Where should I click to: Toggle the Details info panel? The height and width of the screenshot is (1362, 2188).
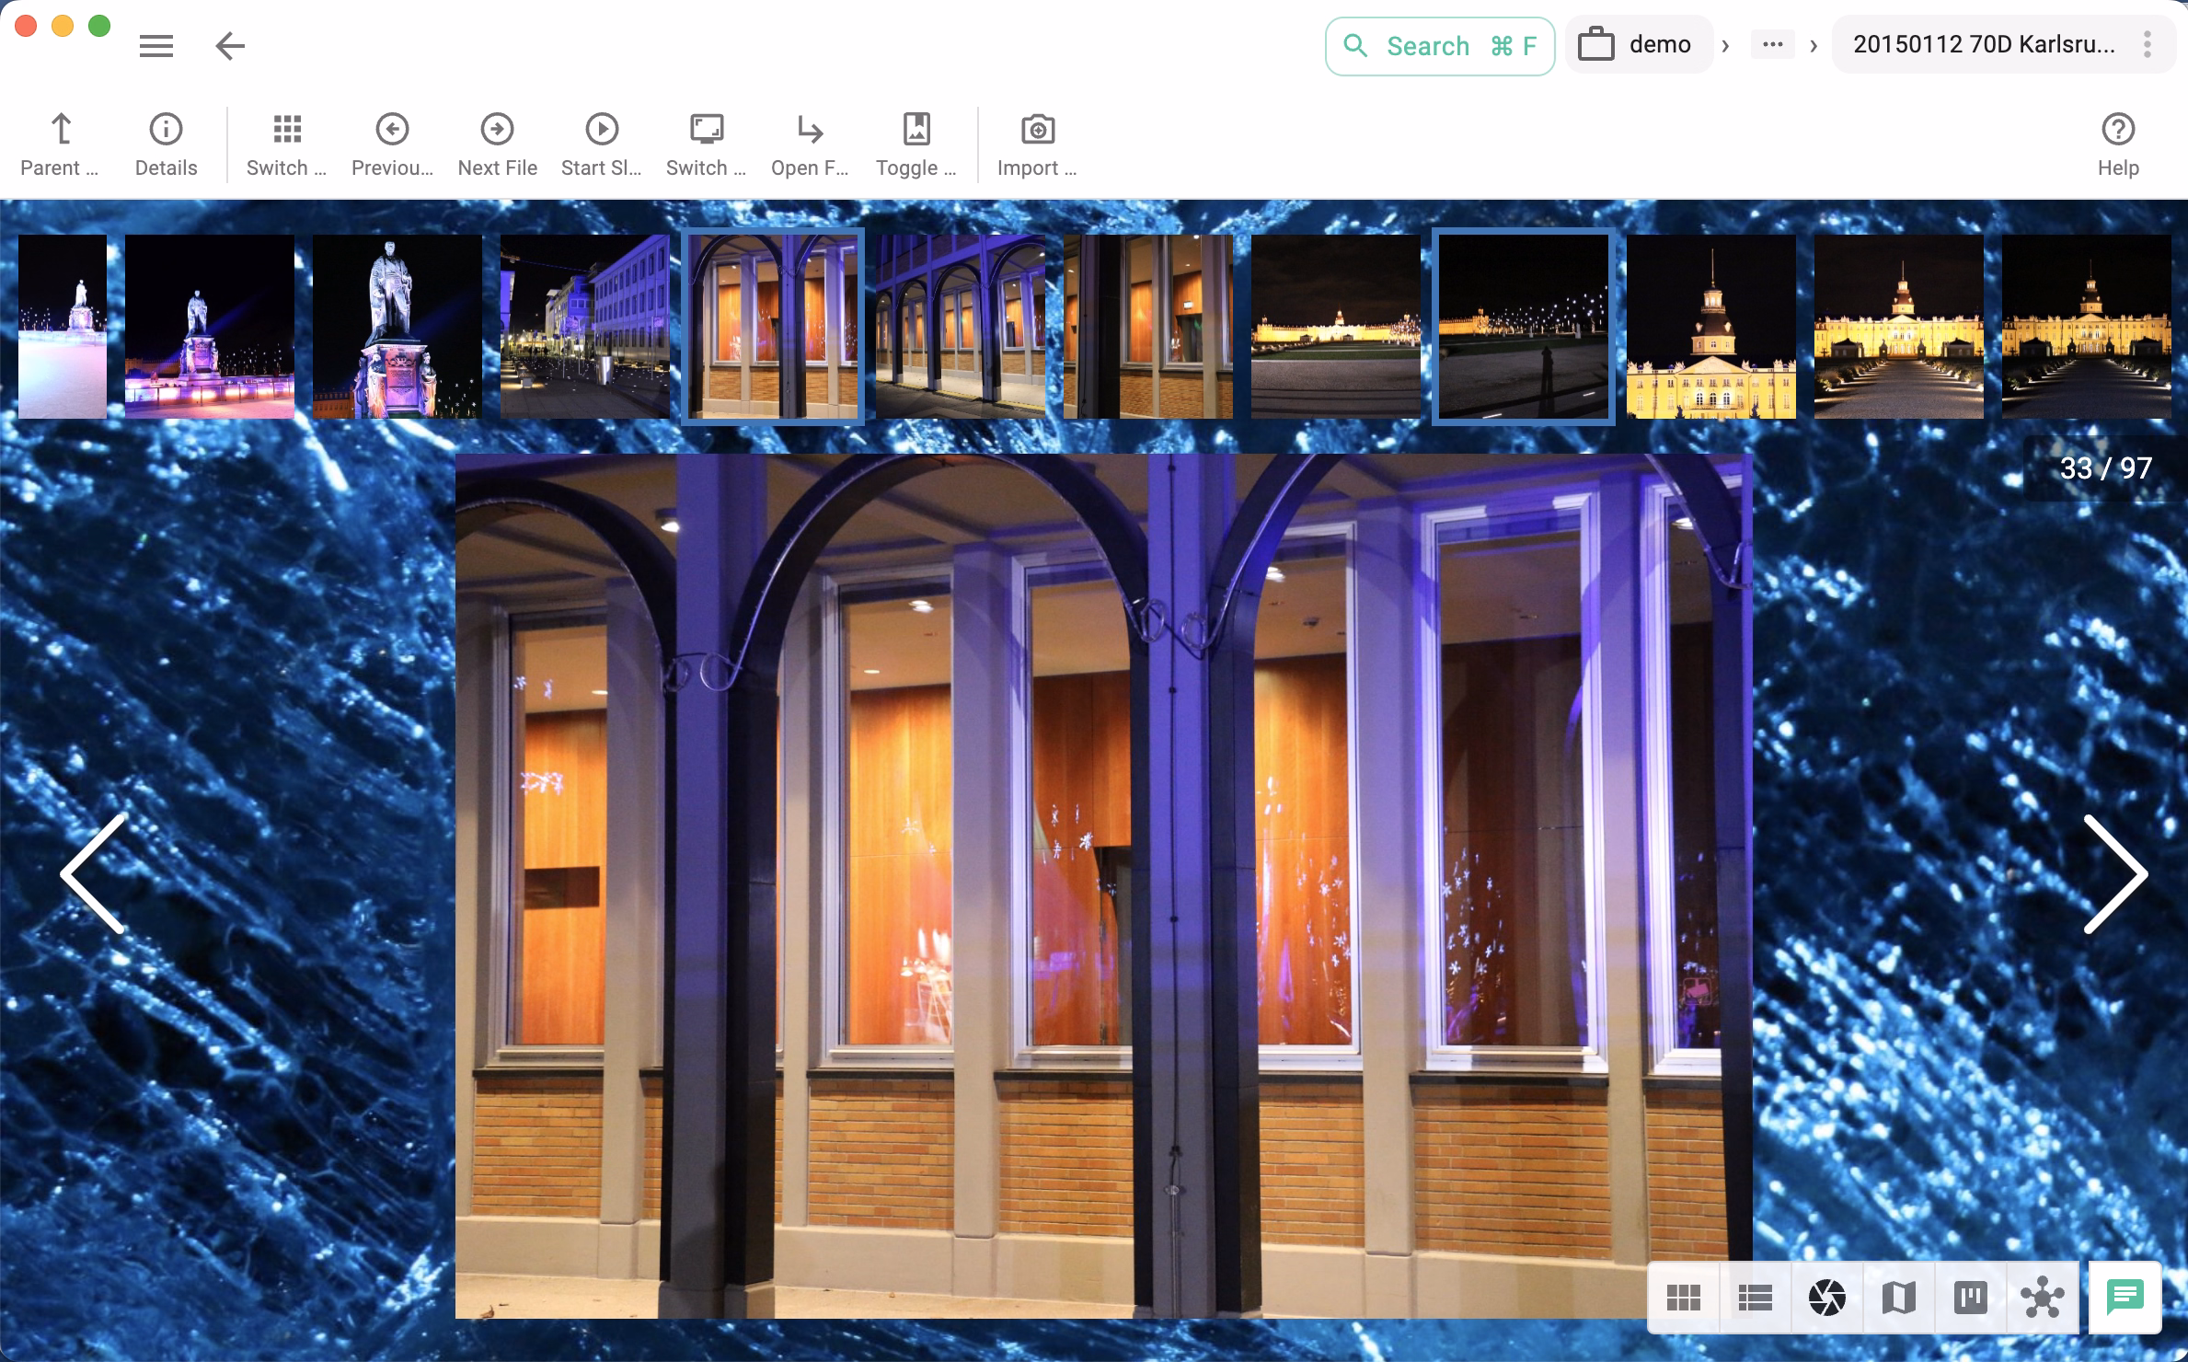[x=165, y=143]
